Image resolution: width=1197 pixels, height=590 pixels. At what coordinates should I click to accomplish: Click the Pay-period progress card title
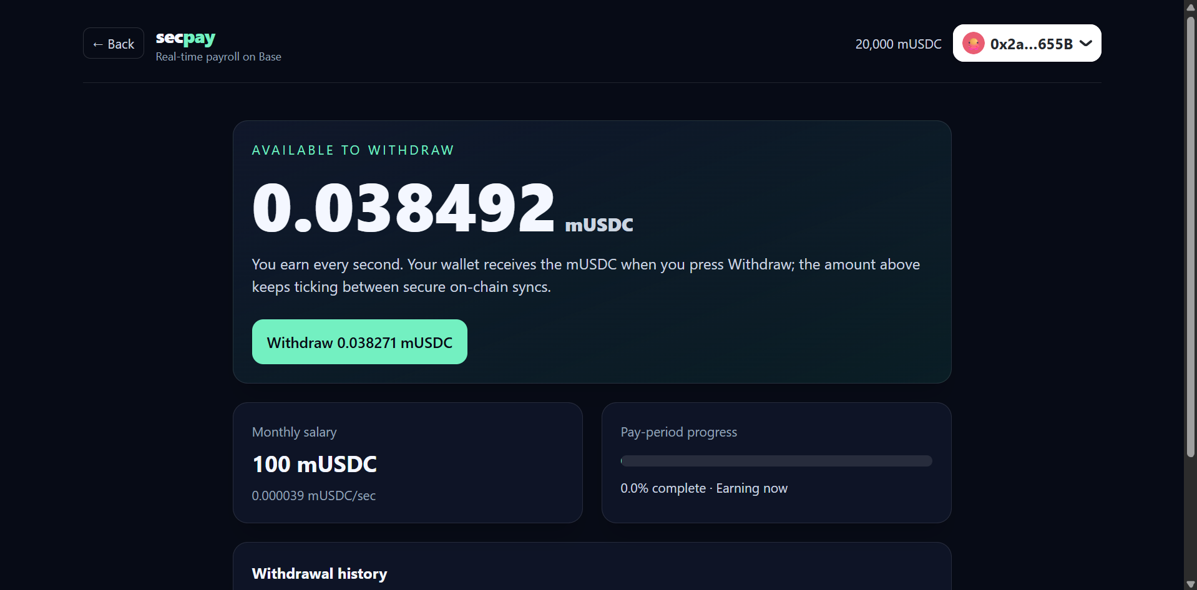click(x=679, y=432)
